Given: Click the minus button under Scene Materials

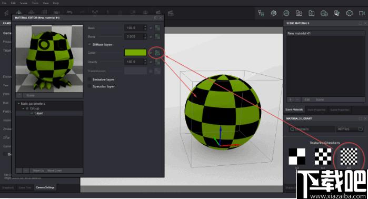Looking at the screenshot, I should coord(297,100).
